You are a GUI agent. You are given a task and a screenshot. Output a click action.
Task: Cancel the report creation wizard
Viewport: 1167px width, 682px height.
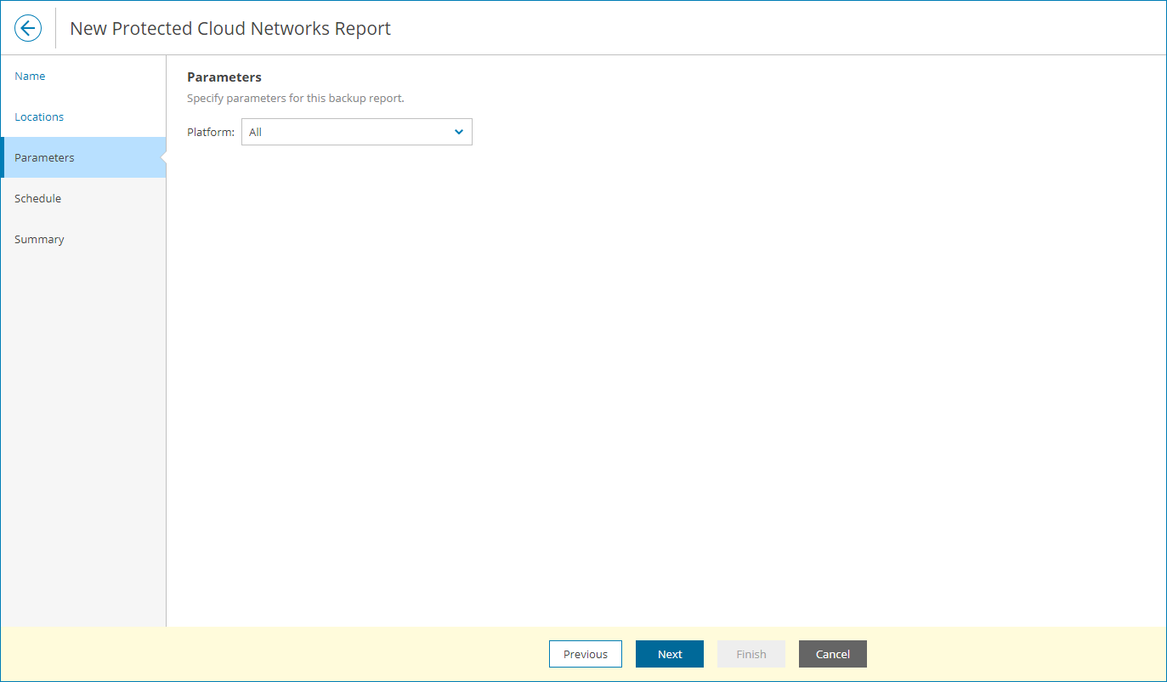point(832,654)
